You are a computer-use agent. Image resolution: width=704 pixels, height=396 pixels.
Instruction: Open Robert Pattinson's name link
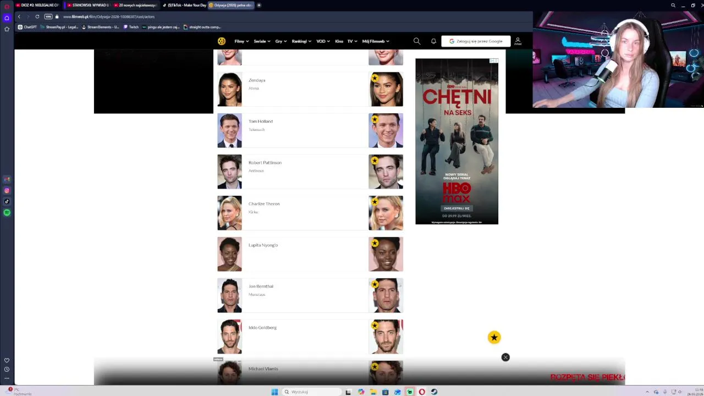[265, 163]
